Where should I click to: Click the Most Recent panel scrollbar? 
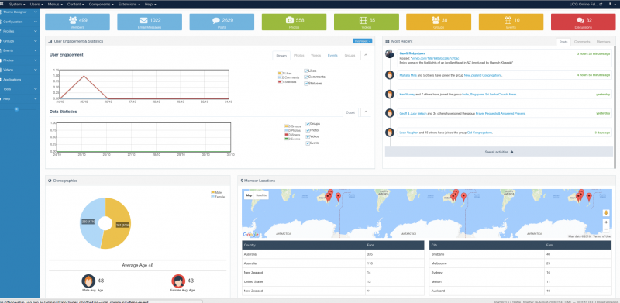click(615, 107)
